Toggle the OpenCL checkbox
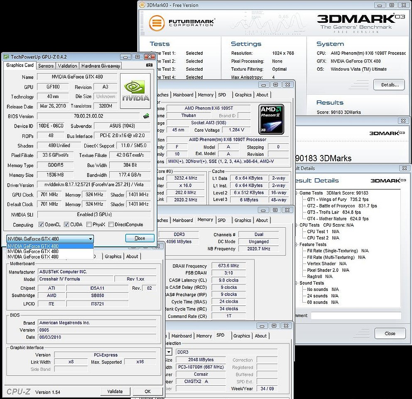 click(41, 224)
